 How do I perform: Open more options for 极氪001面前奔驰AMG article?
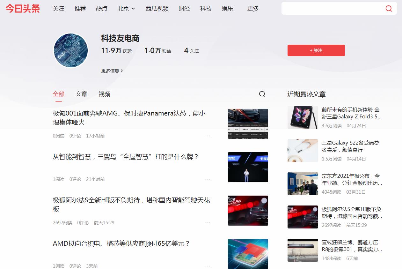coord(208,136)
